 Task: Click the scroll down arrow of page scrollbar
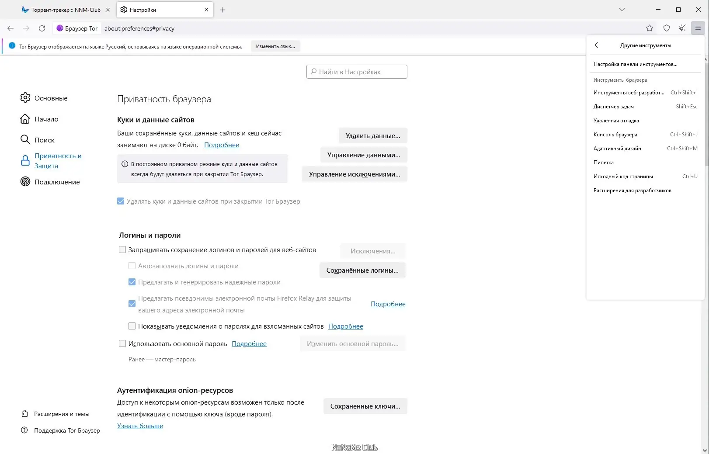[x=705, y=450]
